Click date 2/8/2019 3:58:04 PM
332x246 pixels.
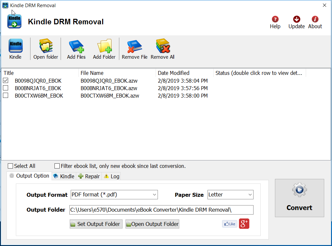tap(183, 81)
